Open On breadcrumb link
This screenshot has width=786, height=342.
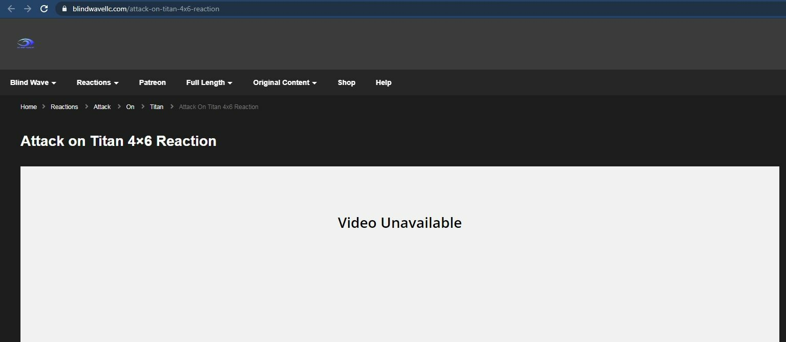(130, 106)
